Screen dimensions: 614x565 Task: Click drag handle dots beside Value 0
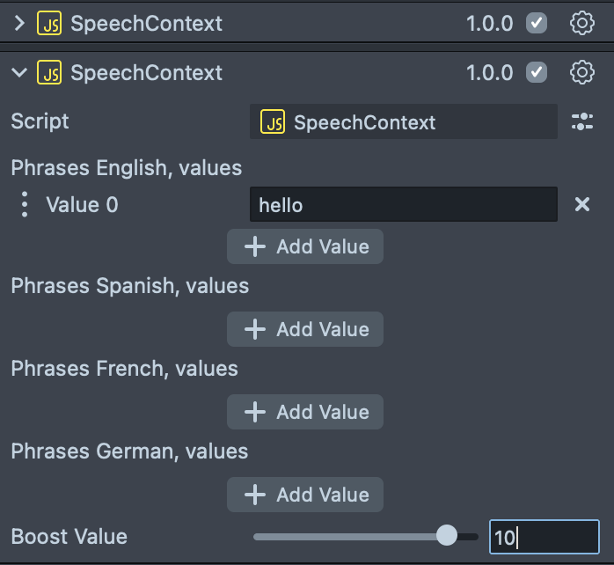tap(25, 205)
